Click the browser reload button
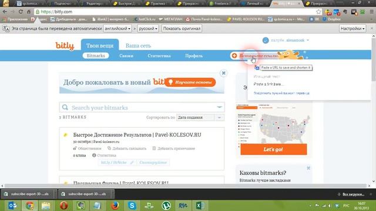The width and height of the screenshot is (376, 211). 21,12
